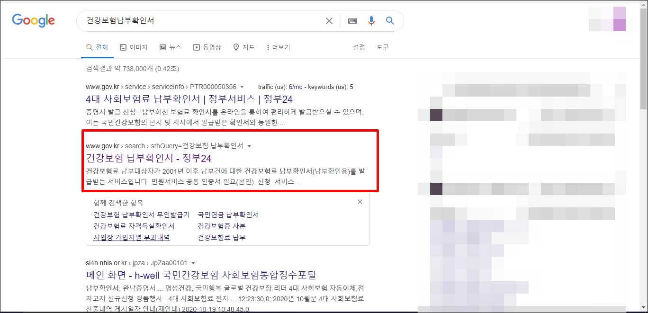Image resolution: width=648 pixels, height=313 pixels.
Task: Open h-well 국민건강보험 사회보험통합징수포털 result
Action: point(201,275)
